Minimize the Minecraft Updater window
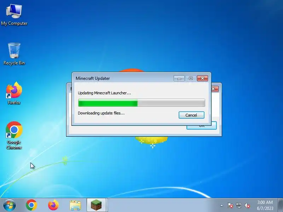This screenshot has width=283, height=212. click(179, 78)
